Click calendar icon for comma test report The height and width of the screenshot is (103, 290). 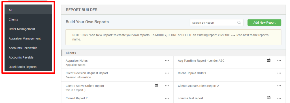269,98
